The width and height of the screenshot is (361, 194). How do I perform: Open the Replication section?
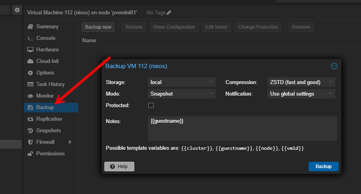[51, 119]
